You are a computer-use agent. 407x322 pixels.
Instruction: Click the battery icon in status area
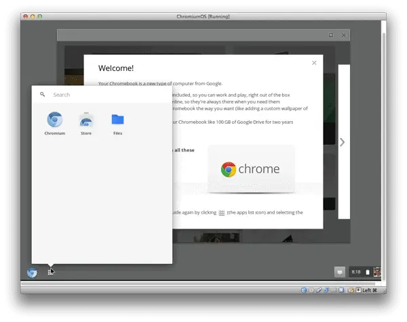click(x=368, y=272)
